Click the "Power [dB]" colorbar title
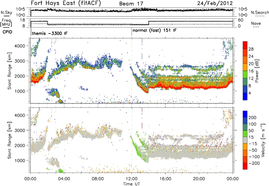The image size is (269, 186). (x=257, y=71)
